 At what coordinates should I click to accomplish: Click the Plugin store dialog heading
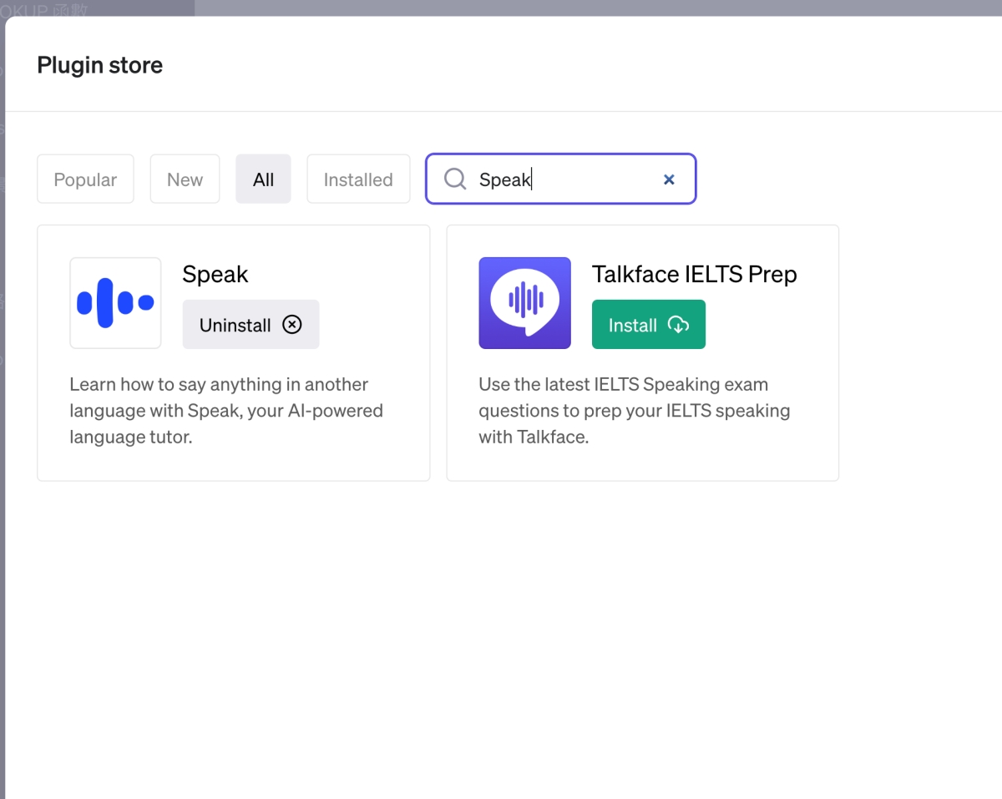pyautogui.click(x=100, y=65)
